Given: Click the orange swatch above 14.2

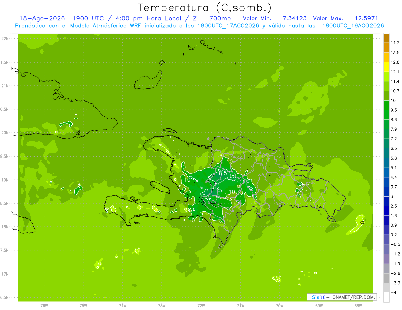Looking at the screenshot, I should 386,38.
